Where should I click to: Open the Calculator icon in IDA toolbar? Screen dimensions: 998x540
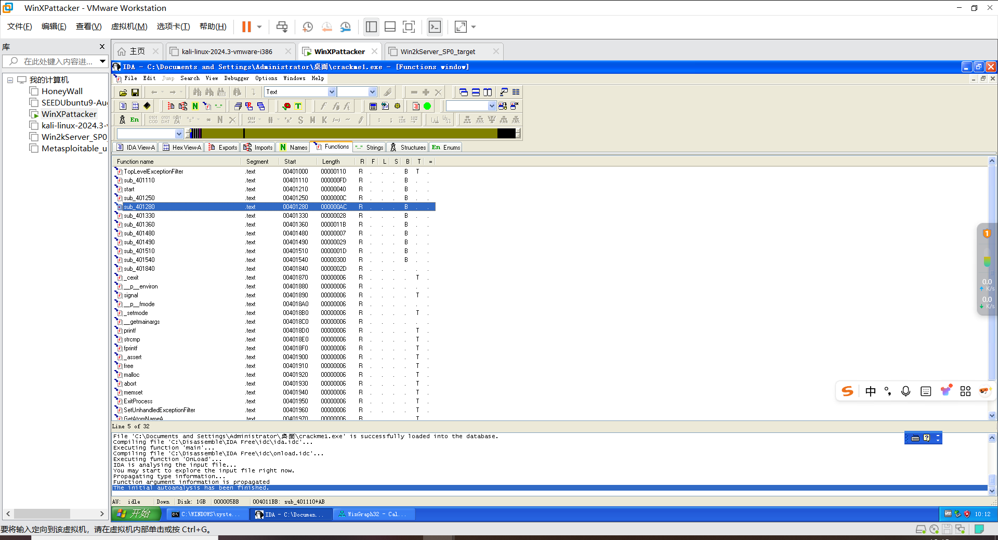(373, 106)
